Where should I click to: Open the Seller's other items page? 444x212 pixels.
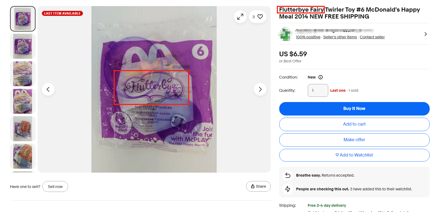point(340,37)
